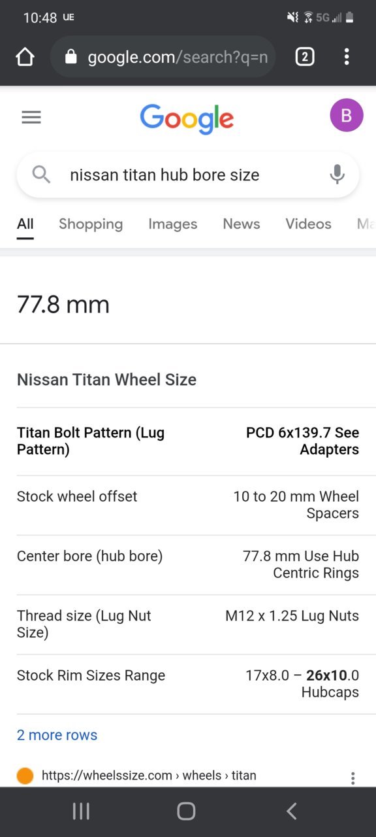The image size is (376, 837).
Task: Open Chrome's three-dot overflow menu
Action: click(x=347, y=57)
